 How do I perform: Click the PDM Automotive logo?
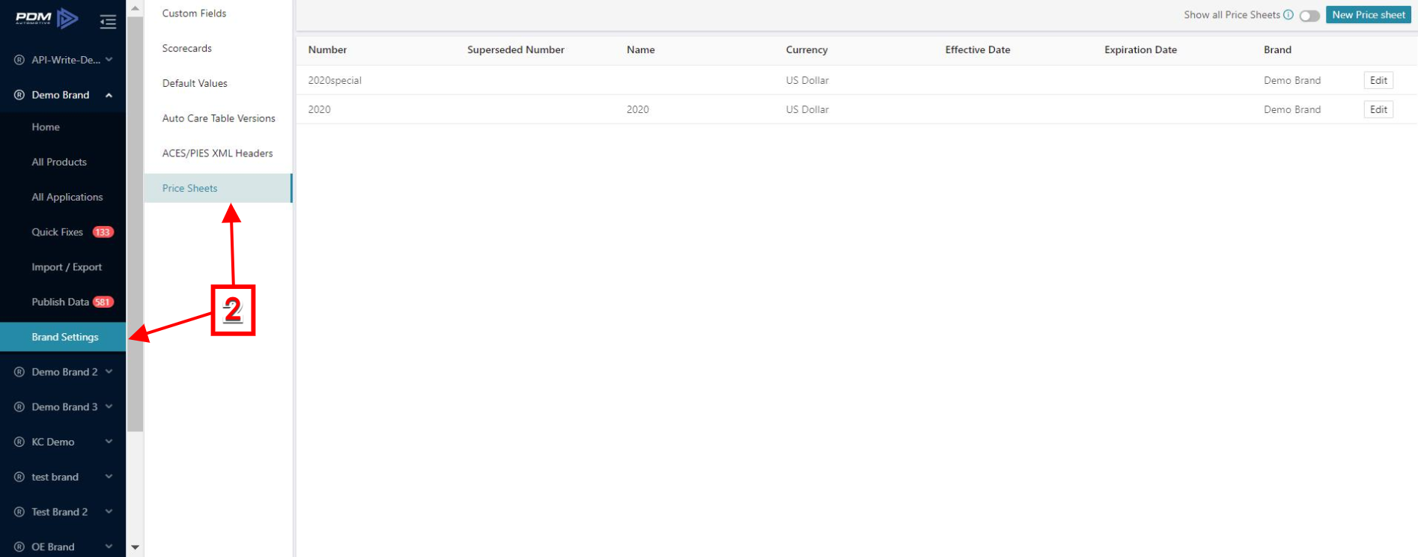pyautogui.click(x=46, y=18)
